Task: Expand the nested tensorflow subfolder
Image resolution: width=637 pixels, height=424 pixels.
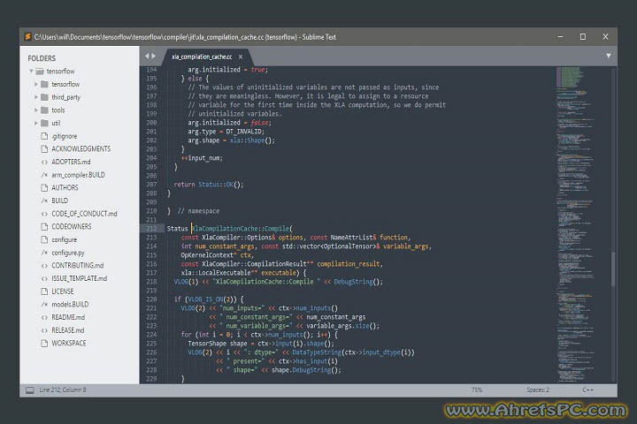Action: coord(36,84)
